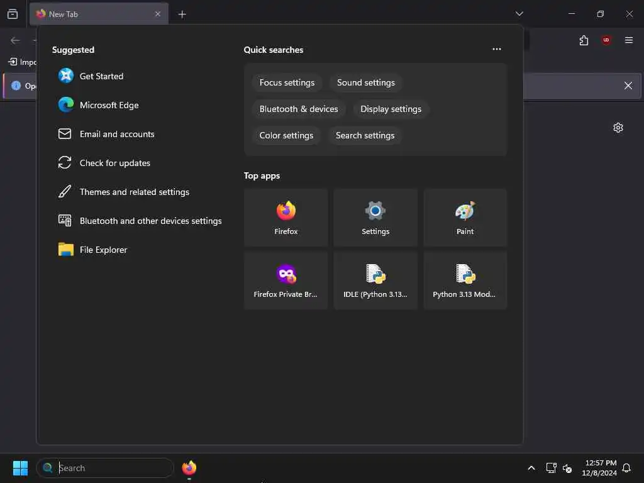The width and height of the screenshot is (644, 483).
Task: Show hidden system tray icons
Action: (x=531, y=468)
